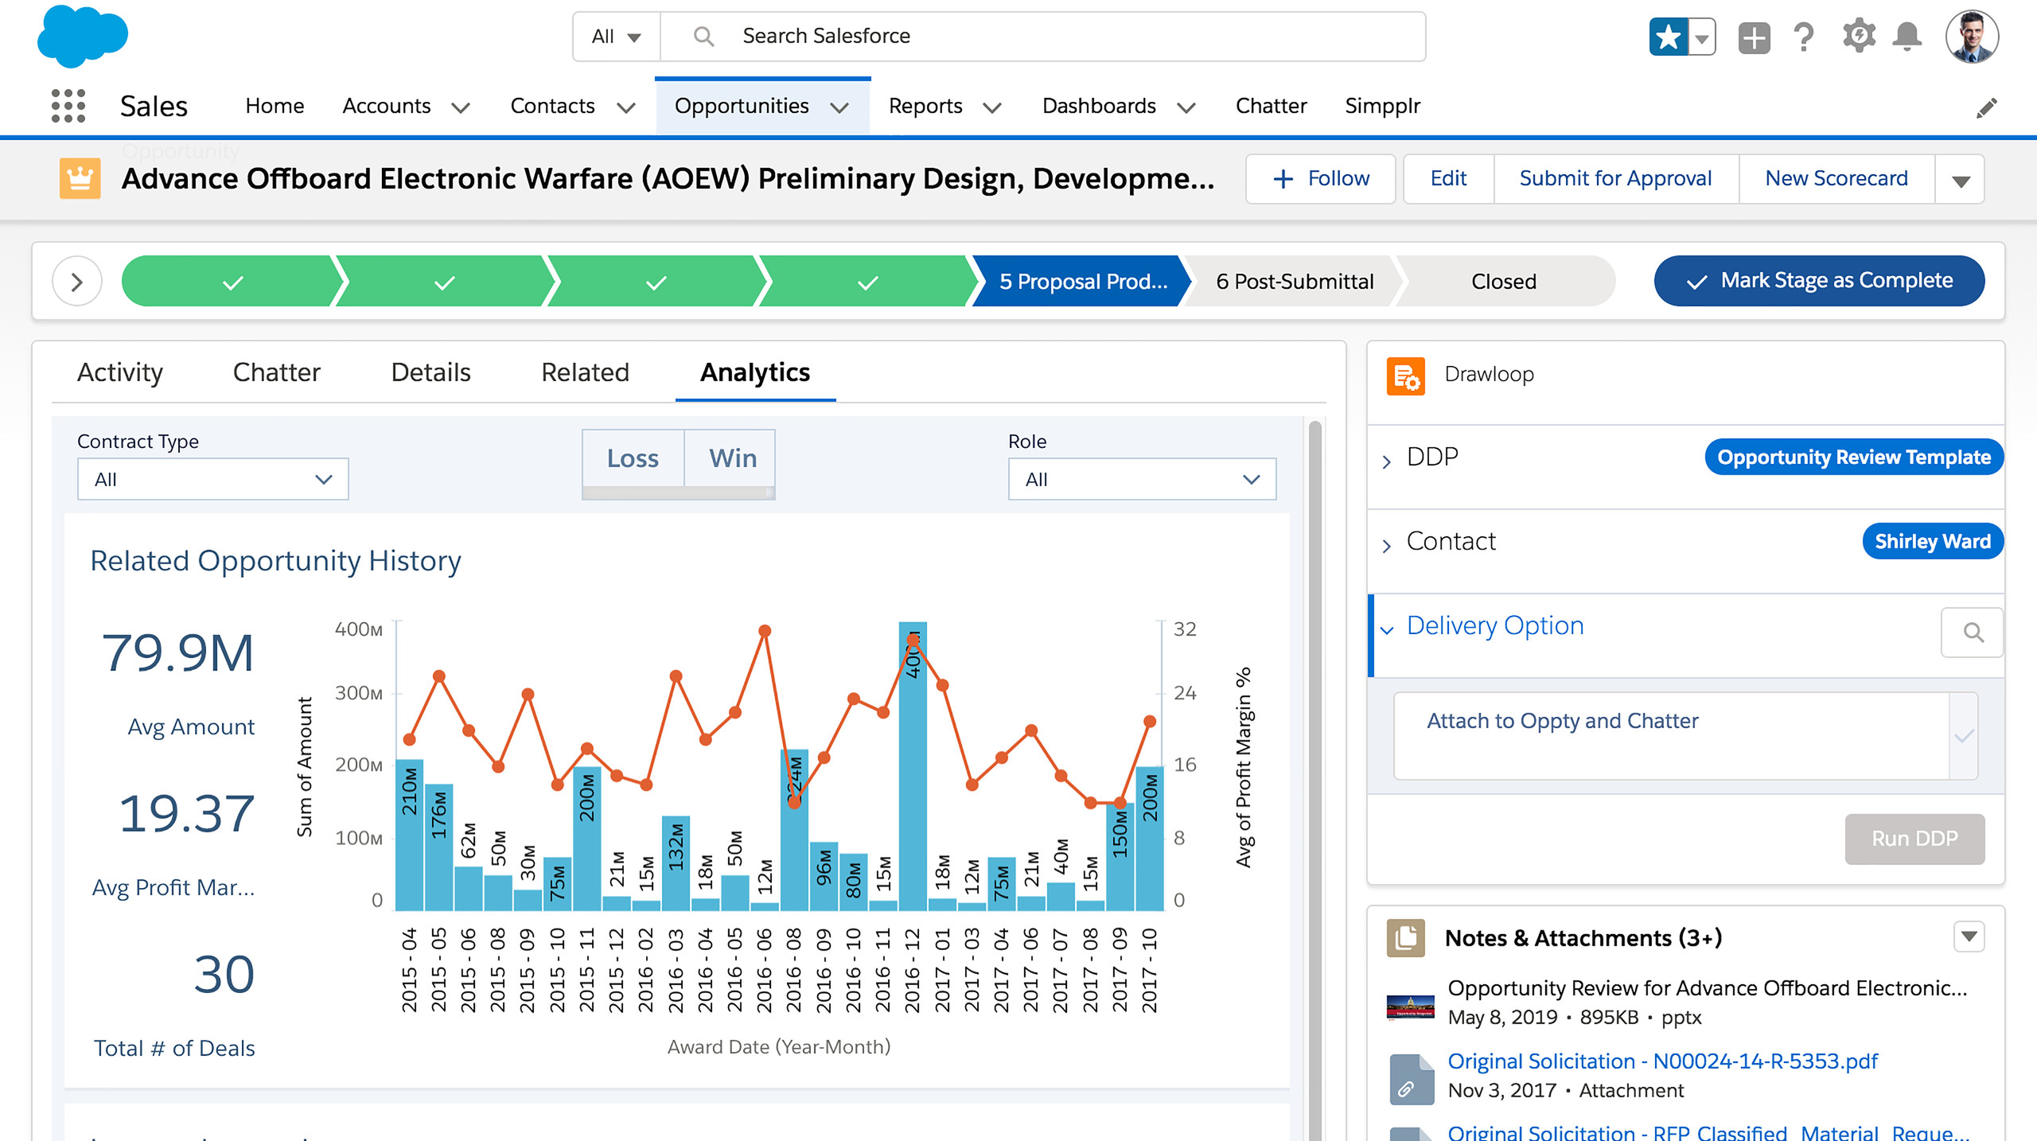Open Original Solicitation - N00024-14-R-5353.pdf link
The image size is (2037, 1141).
[x=1662, y=1061]
